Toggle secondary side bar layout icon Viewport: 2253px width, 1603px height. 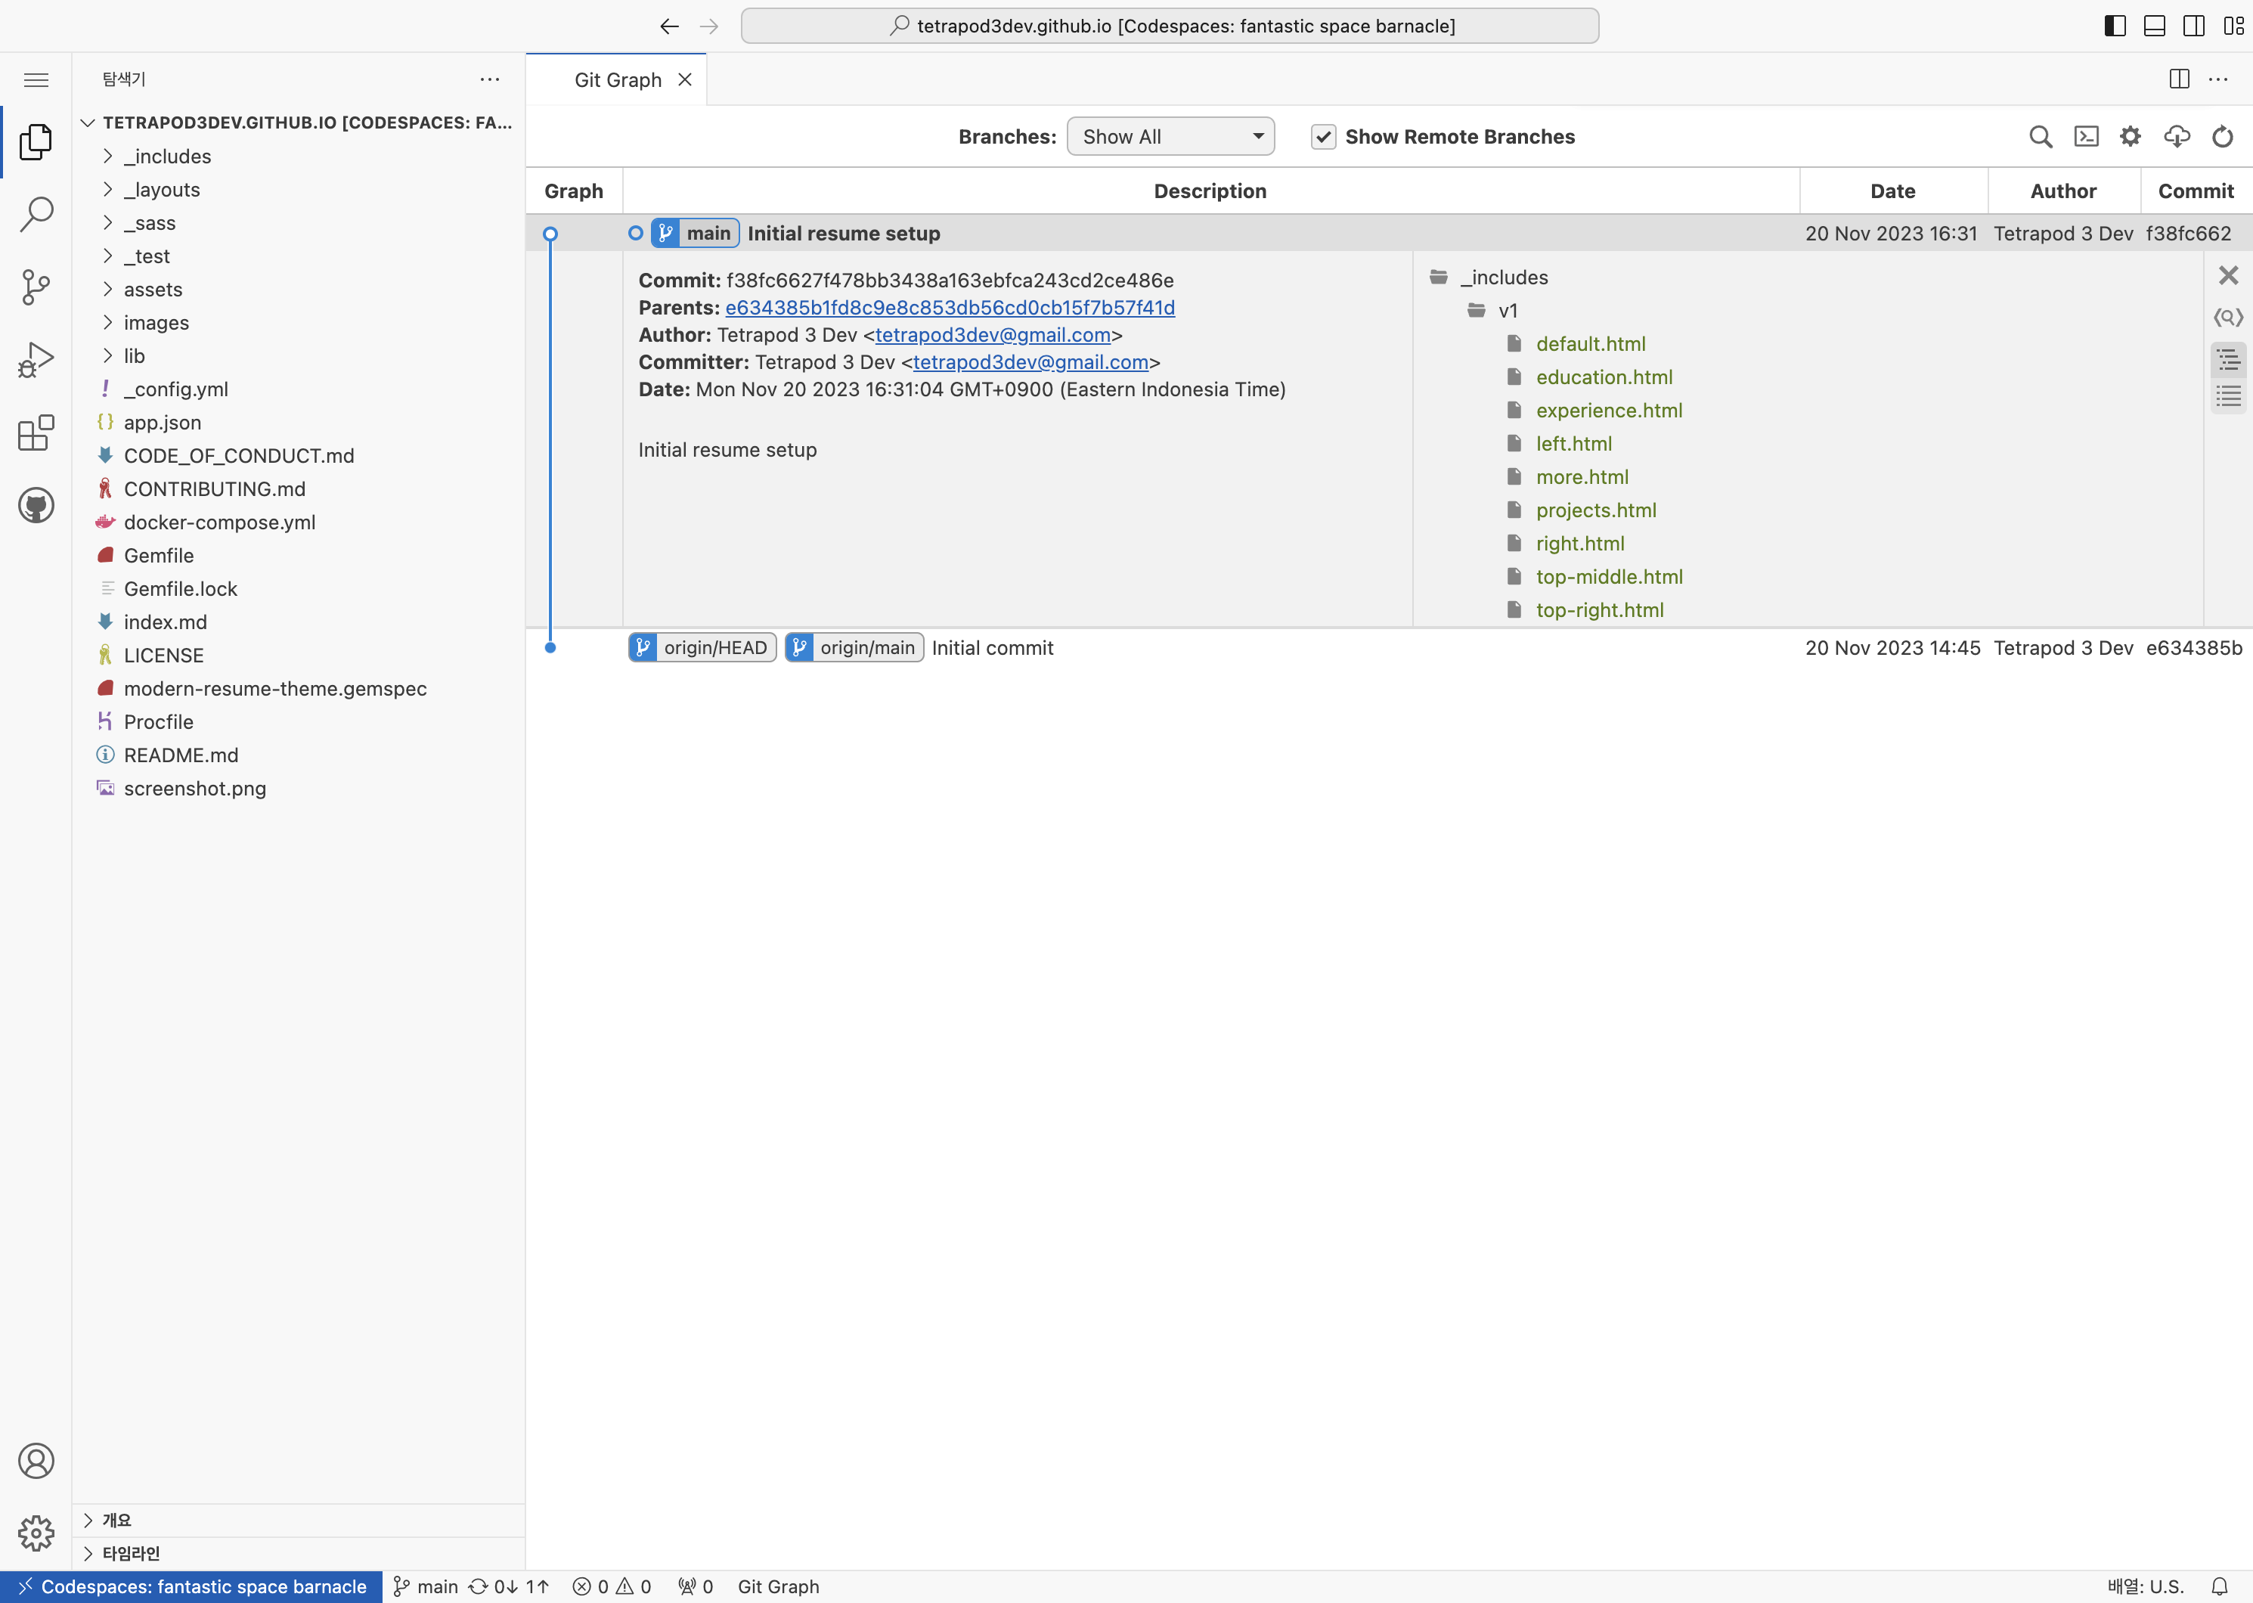[2194, 26]
